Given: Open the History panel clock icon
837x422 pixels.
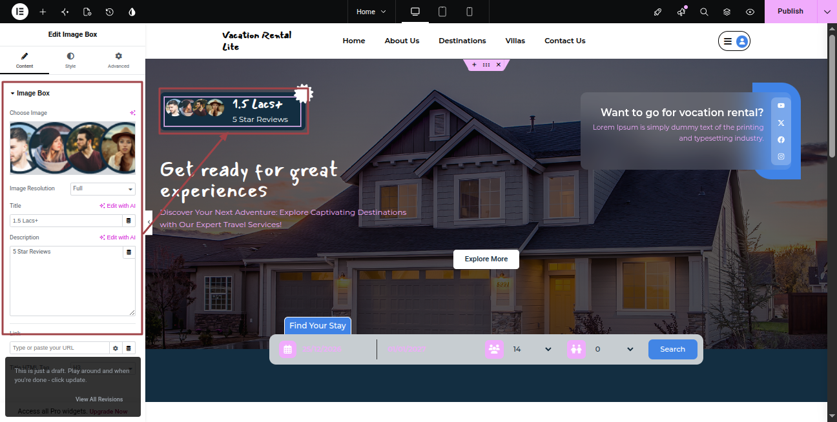Looking at the screenshot, I should coord(110,12).
